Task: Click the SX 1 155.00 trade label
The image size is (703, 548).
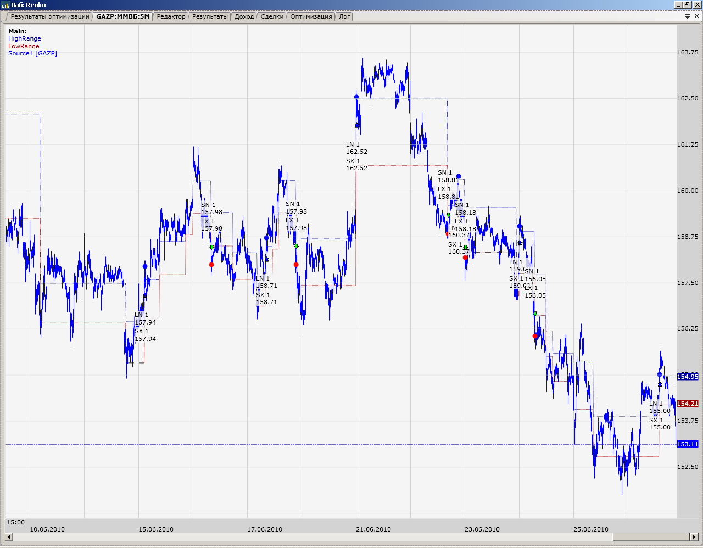Action: (660, 424)
